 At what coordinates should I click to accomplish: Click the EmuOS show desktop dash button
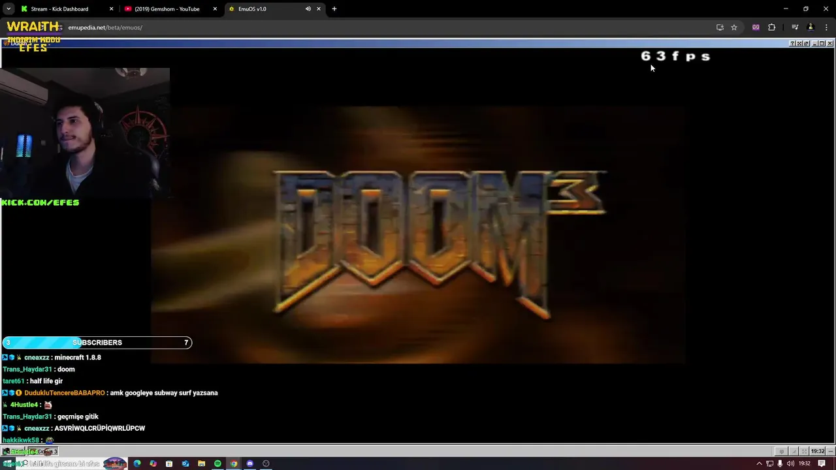[x=831, y=452]
